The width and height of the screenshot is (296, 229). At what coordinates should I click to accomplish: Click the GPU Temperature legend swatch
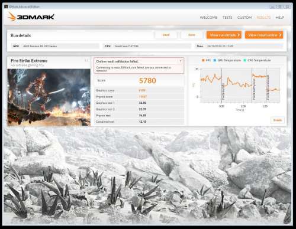coord(215,60)
